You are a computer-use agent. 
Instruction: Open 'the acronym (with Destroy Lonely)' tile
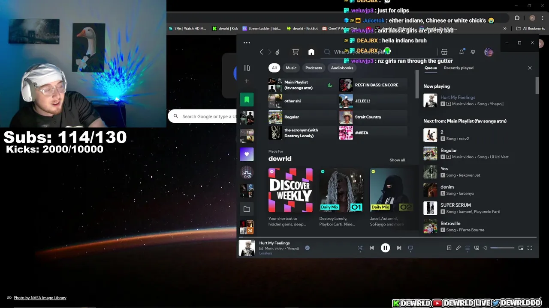pyautogui.click(x=302, y=133)
